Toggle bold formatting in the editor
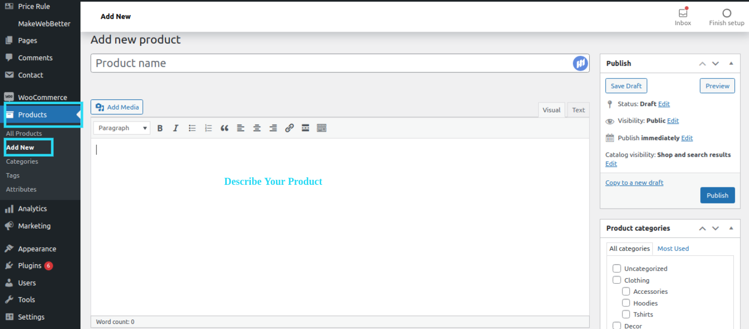Viewport: 749px width, 329px height. 160,128
